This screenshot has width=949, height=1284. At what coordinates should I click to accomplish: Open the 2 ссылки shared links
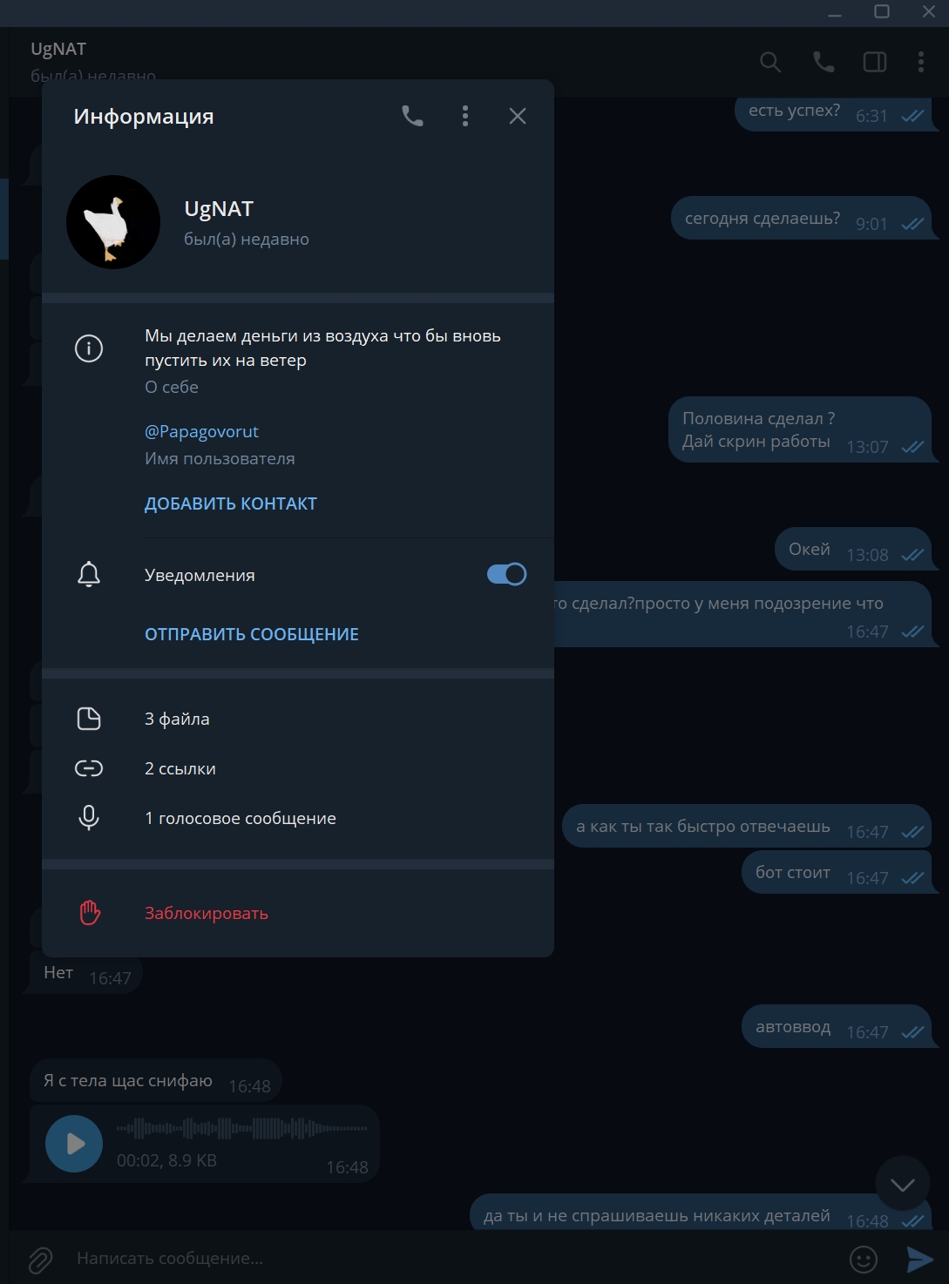pos(298,768)
